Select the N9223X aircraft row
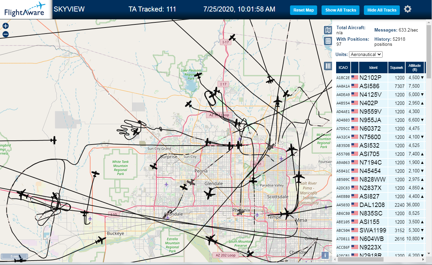 point(380,247)
